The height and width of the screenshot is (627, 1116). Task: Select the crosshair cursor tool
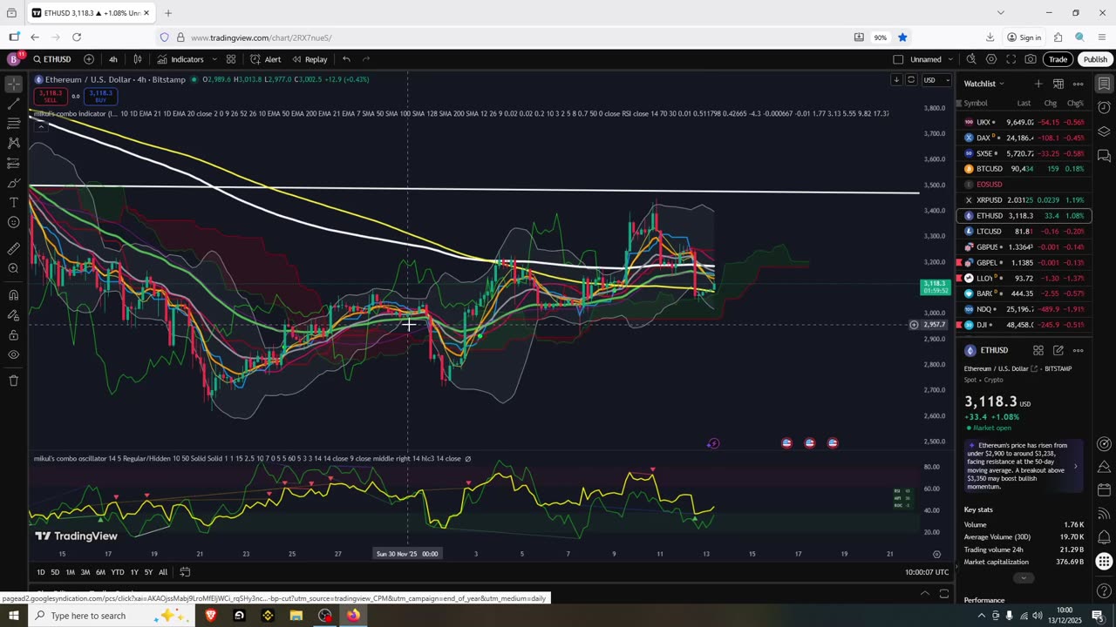(13, 84)
